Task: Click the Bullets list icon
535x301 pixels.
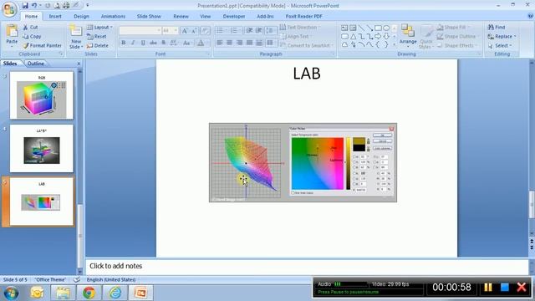Action: click(221, 31)
